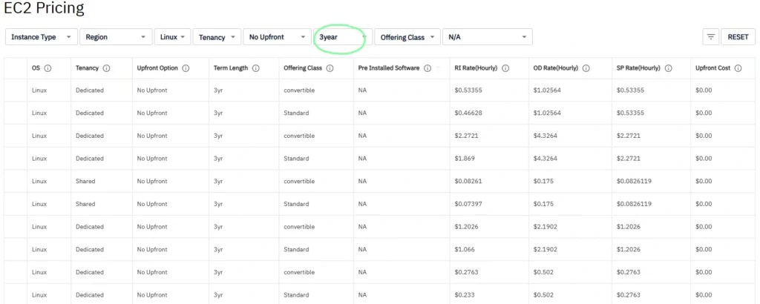Open the Linux OS filter dropdown

point(172,37)
